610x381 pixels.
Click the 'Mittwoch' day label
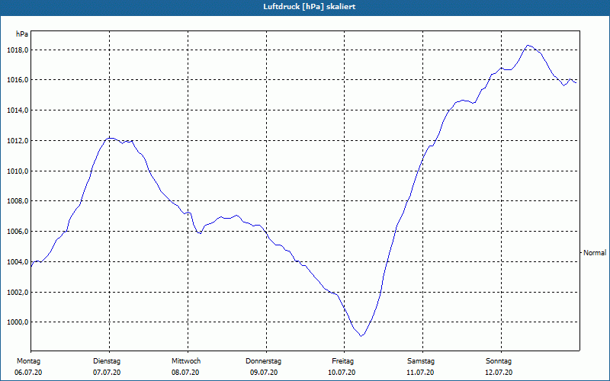pyautogui.click(x=186, y=361)
